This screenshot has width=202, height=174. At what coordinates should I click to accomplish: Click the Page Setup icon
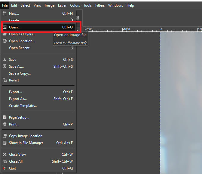coord(5,117)
